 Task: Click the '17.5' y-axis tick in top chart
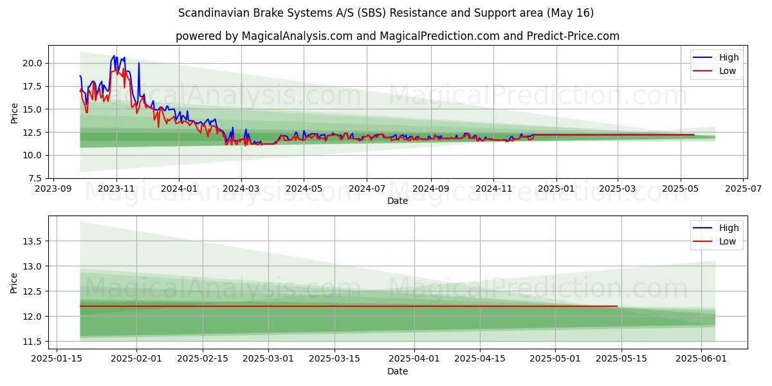pyautogui.click(x=33, y=86)
